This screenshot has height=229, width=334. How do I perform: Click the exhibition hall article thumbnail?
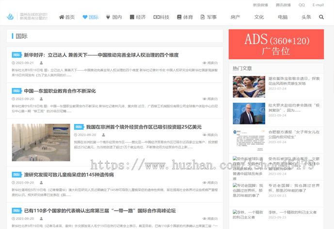pyautogui.click(x=41, y=142)
